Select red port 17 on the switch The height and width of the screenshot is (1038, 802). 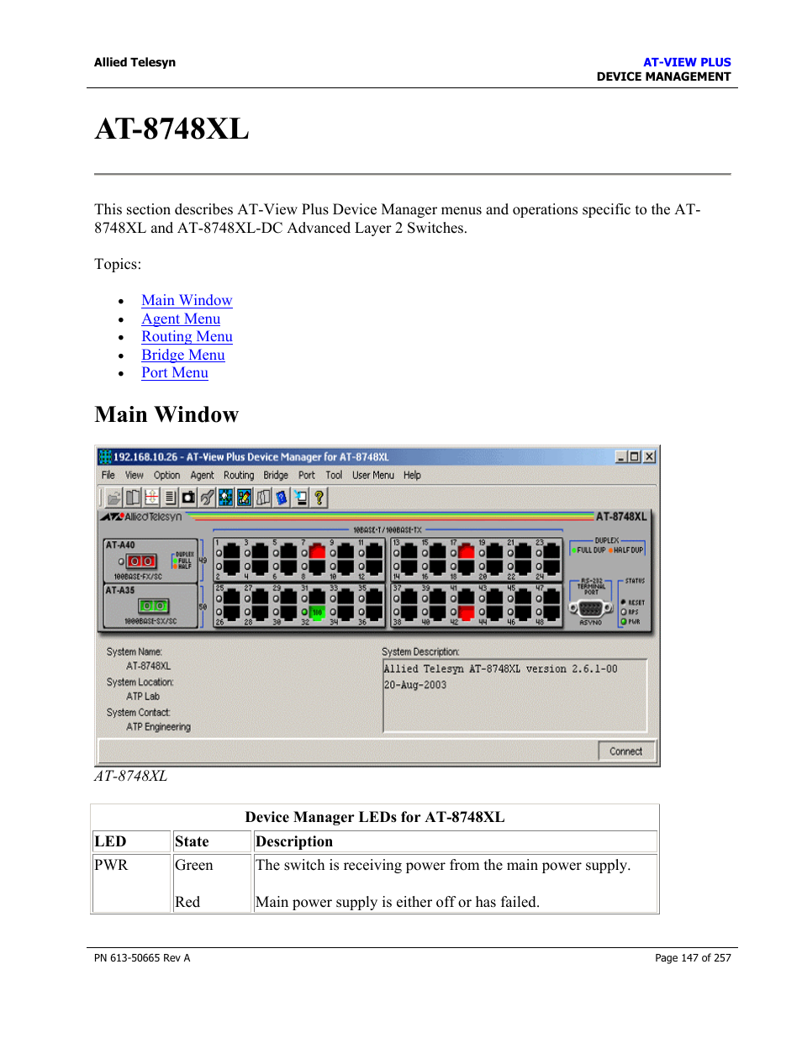[466, 552]
